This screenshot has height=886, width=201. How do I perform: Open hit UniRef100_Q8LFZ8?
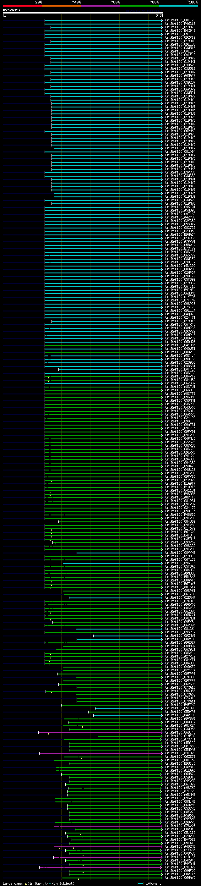180,20
